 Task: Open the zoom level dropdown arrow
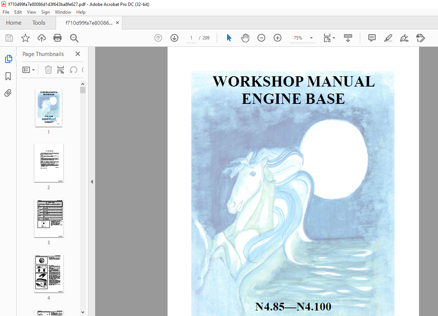point(311,38)
